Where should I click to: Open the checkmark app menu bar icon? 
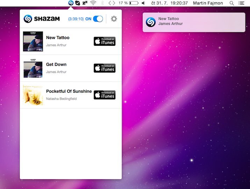click(x=78, y=3)
